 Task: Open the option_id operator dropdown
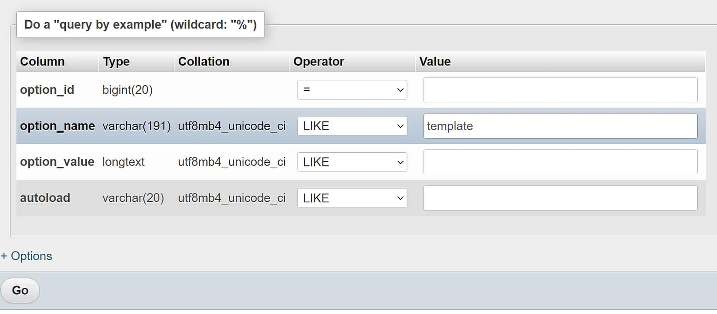point(352,90)
